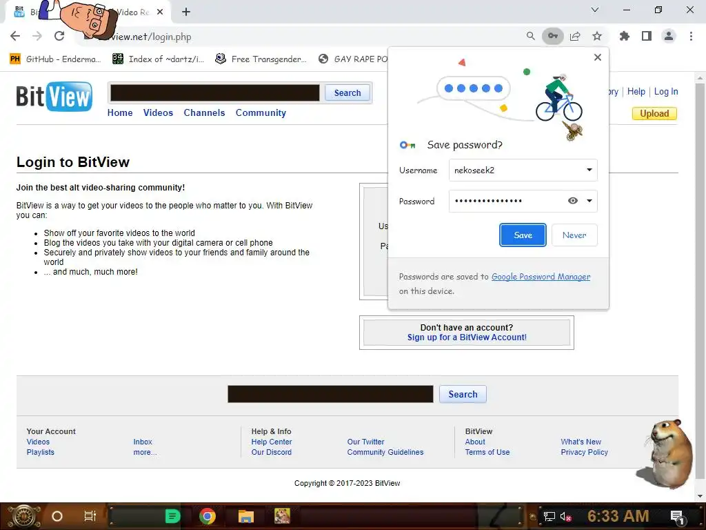Bookmark this page with star icon
The width and height of the screenshot is (706, 530).
click(597, 36)
